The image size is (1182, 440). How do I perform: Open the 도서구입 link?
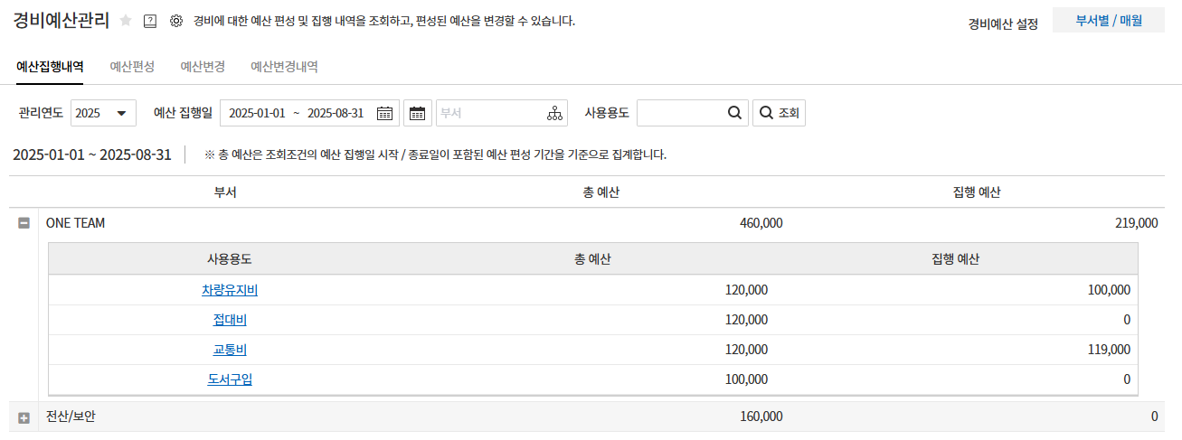click(x=230, y=379)
